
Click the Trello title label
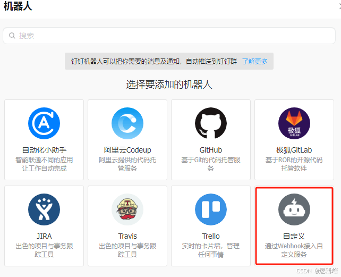pyautogui.click(x=211, y=236)
